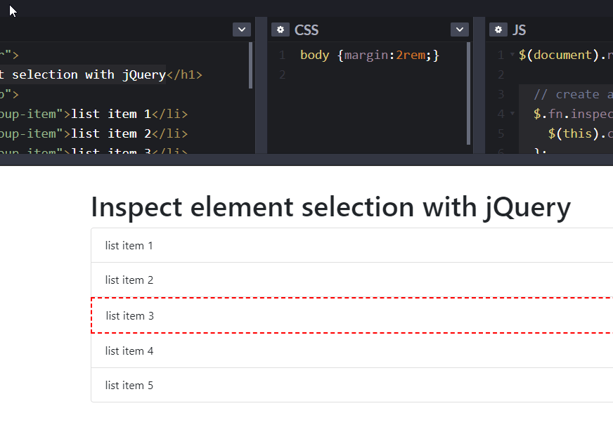Select the JS panel title label

pyautogui.click(x=520, y=30)
